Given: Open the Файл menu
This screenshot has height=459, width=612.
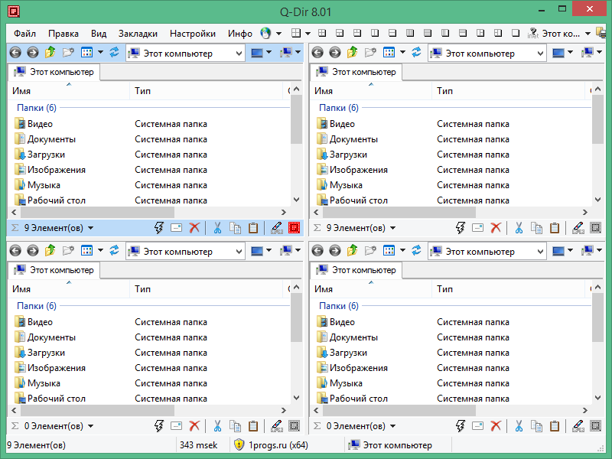Looking at the screenshot, I should [24, 34].
